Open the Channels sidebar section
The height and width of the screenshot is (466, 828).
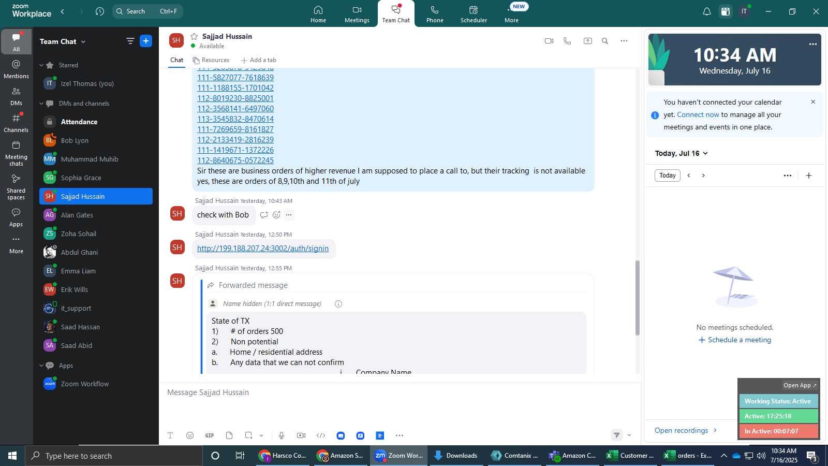(x=16, y=123)
